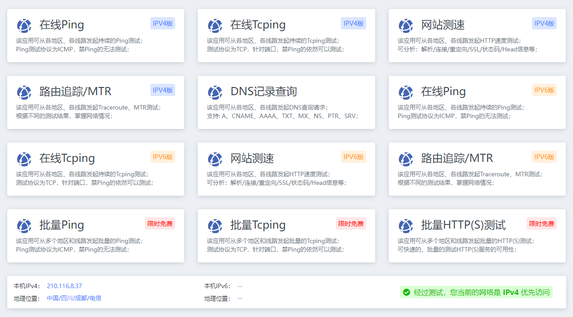Click the local IPv4 address 210.116.8.37
The height and width of the screenshot is (317, 573).
pos(64,286)
